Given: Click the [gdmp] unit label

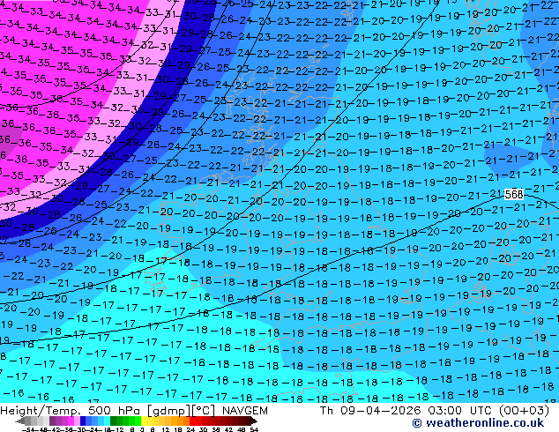Looking at the screenshot, I should (169, 411).
